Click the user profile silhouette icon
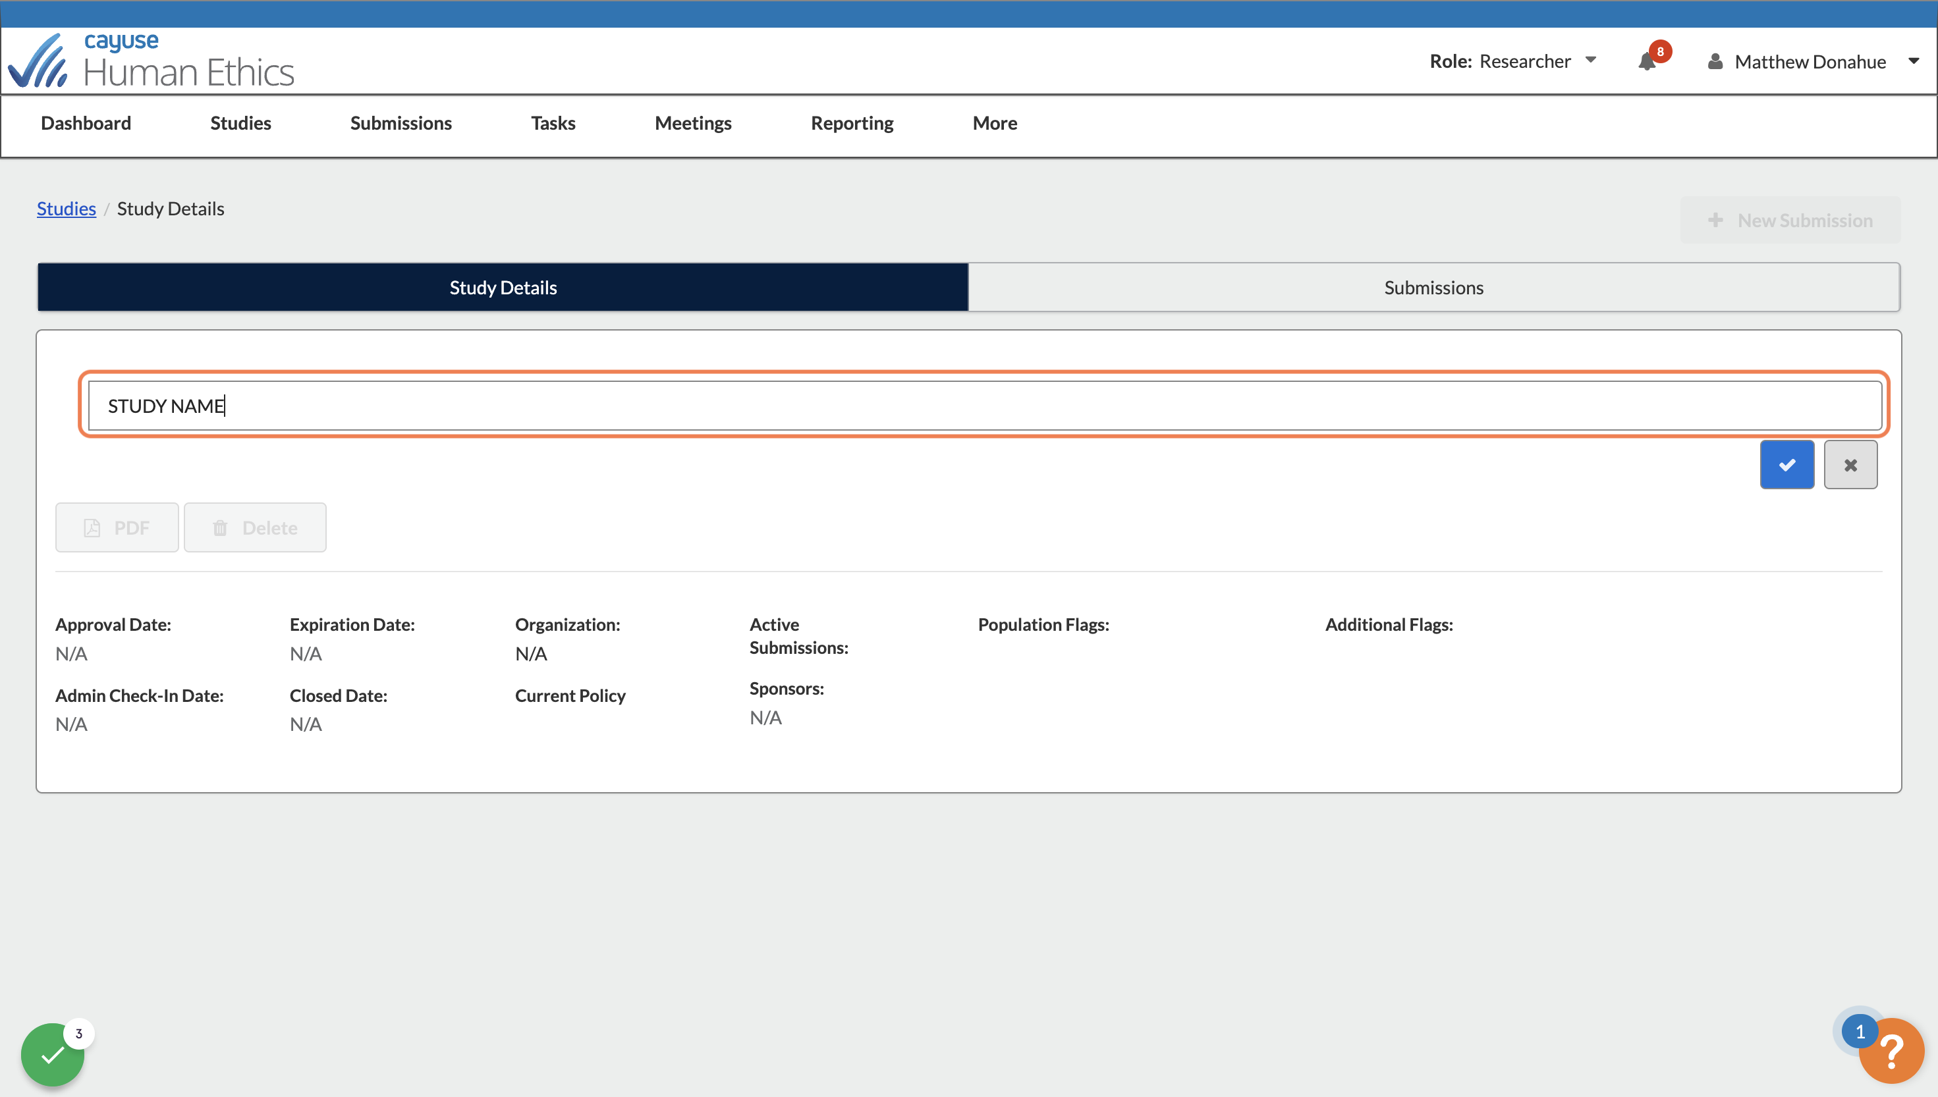The width and height of the screenshot is (1938, 1097). click(1715, 62)
